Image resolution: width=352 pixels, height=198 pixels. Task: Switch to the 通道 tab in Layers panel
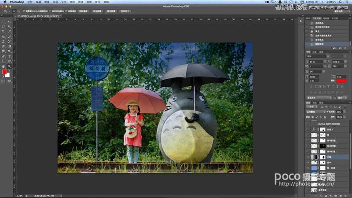coord(315,103)
